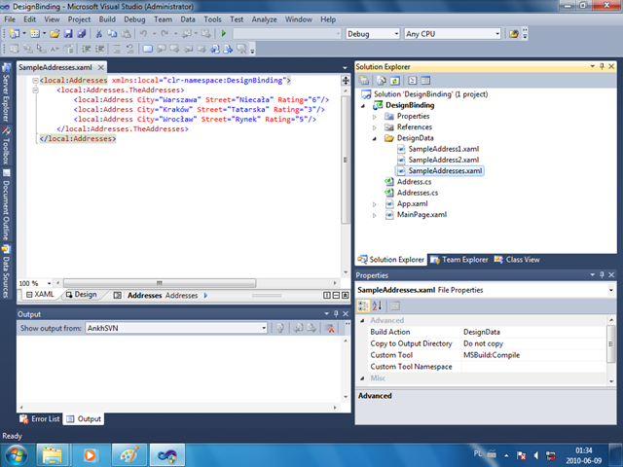Click the Cut scissors icon
The image size is (623, 467).
point(99,34)
